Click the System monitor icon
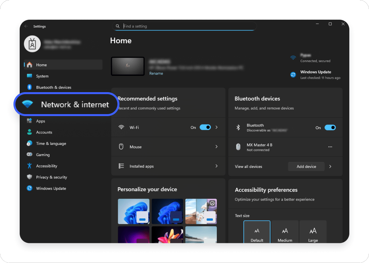Screen dimensions: 369x263 pos(30,76)
